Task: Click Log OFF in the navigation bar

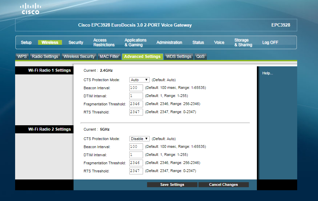Action: click(270, 42)
